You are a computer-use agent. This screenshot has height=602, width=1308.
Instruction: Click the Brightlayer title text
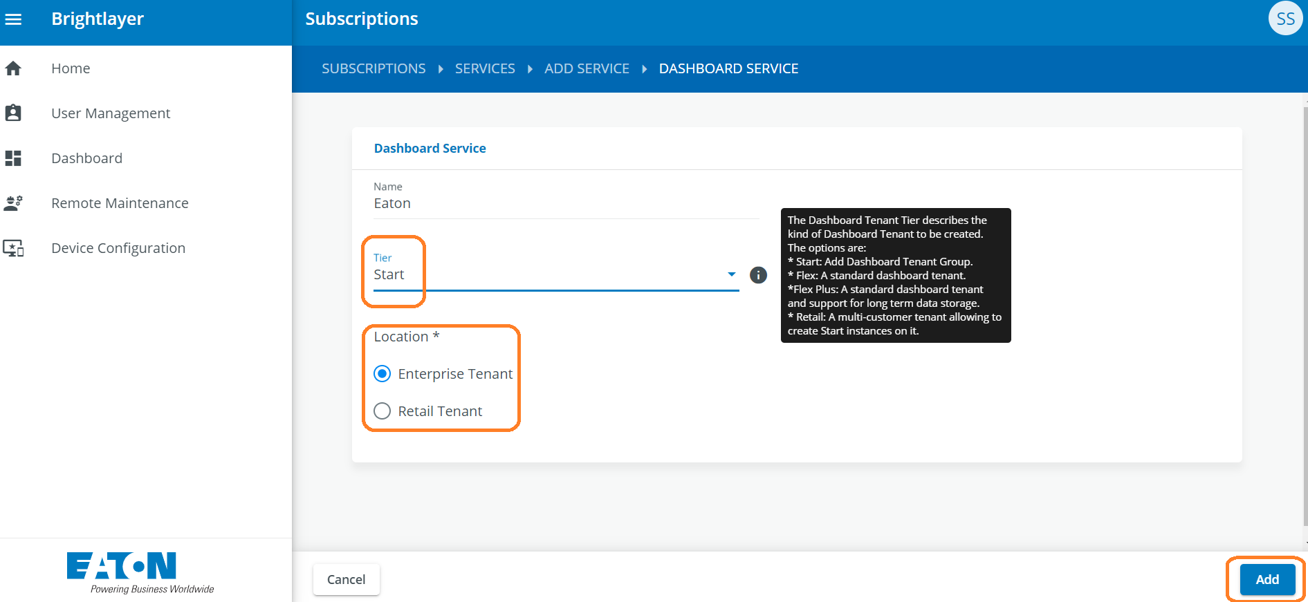click(98, 19)
